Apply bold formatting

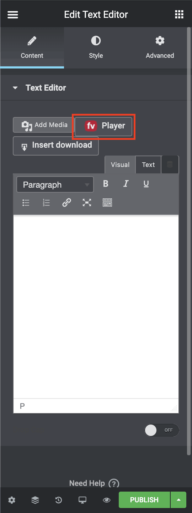(x=106, y=184)
